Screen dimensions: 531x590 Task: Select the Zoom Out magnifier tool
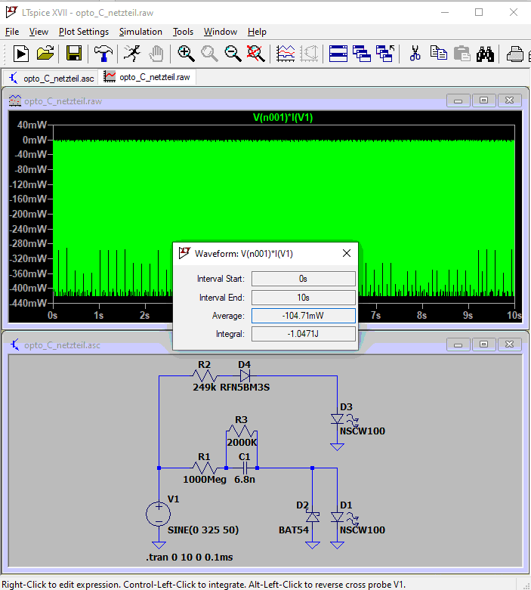(233, 54)
